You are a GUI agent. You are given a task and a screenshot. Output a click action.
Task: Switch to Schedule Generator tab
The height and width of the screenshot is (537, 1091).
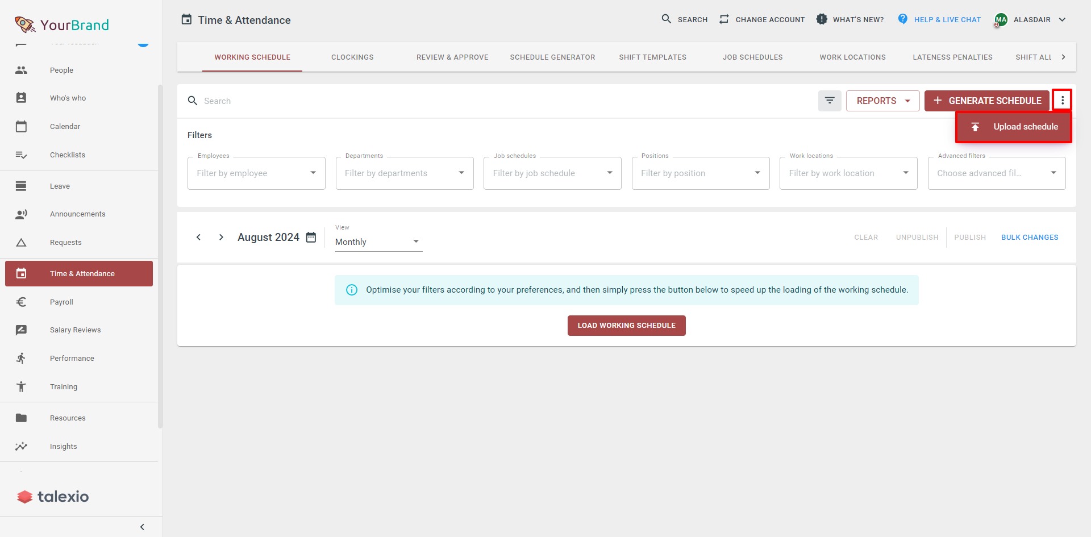click(x=552, y=57)
